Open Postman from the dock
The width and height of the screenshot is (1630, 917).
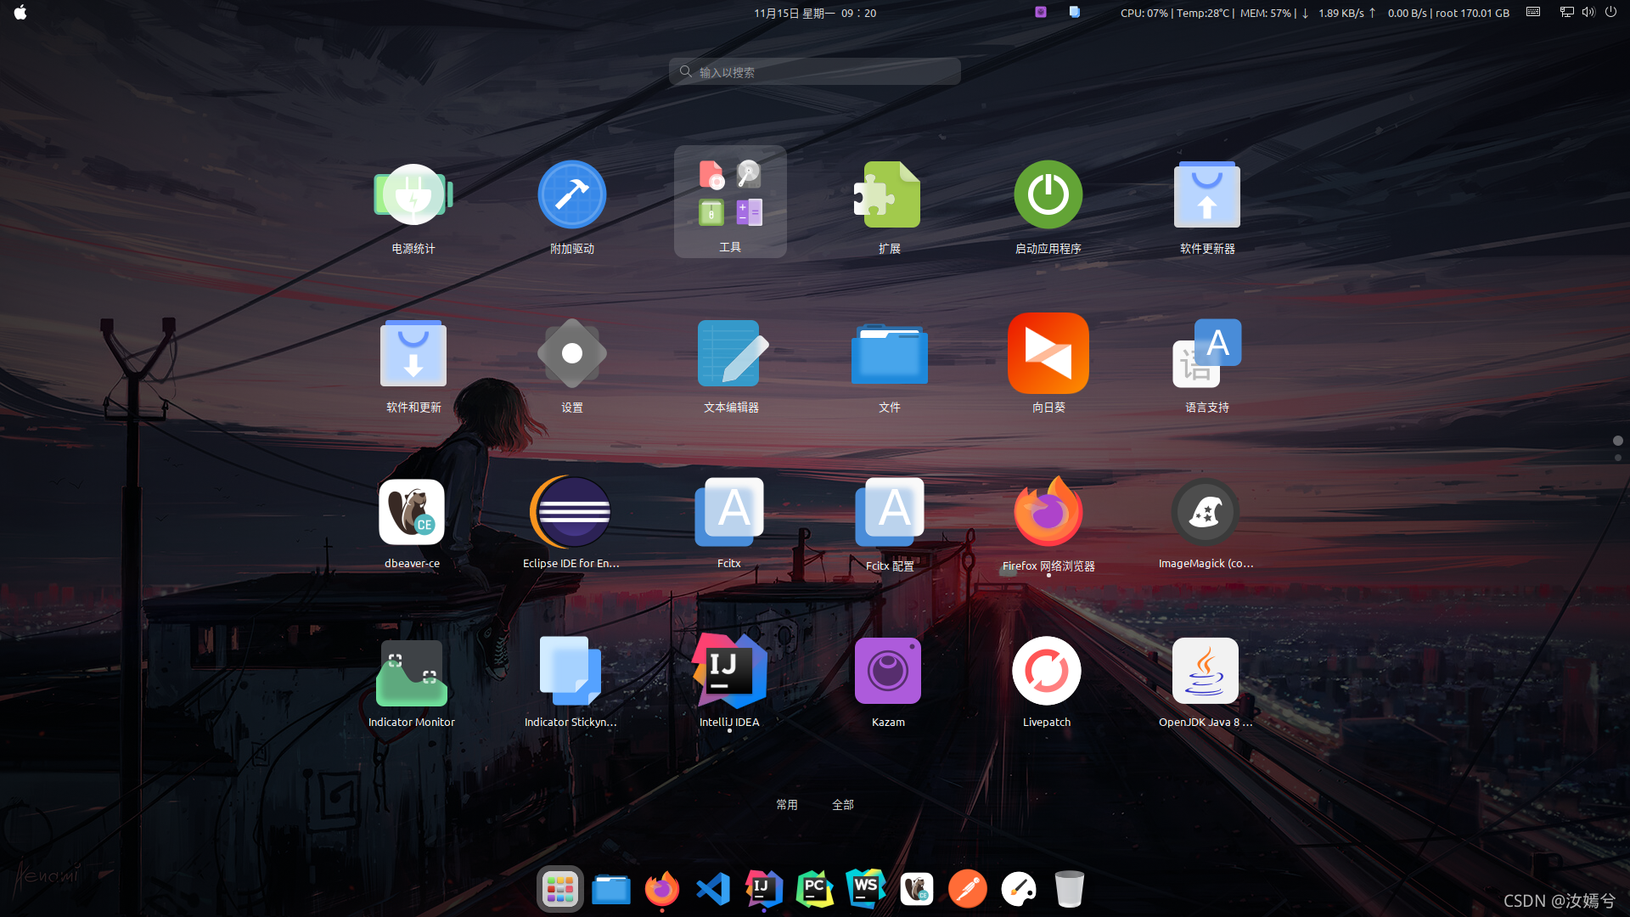click(x=967, y=889)
